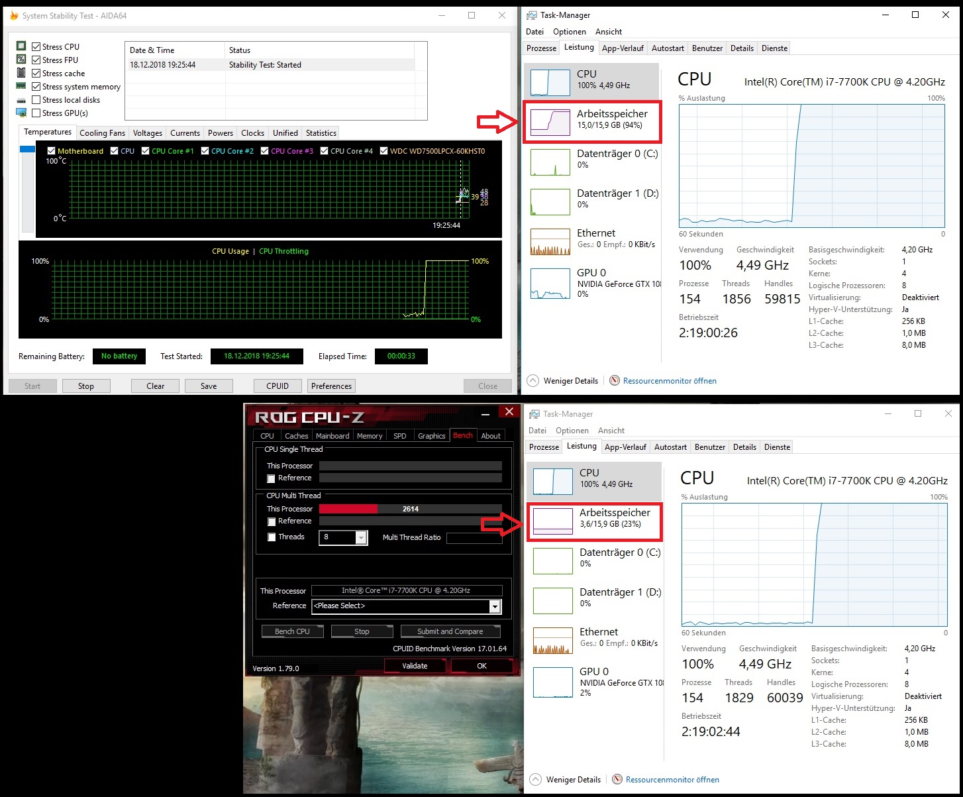Image resolution: width=963 pixels, height=797 pixels.
Task: Select Arbeitsspeicher 15,0/15,9 GB entry in upper Task-Manager
Action: tap(592, 121)
